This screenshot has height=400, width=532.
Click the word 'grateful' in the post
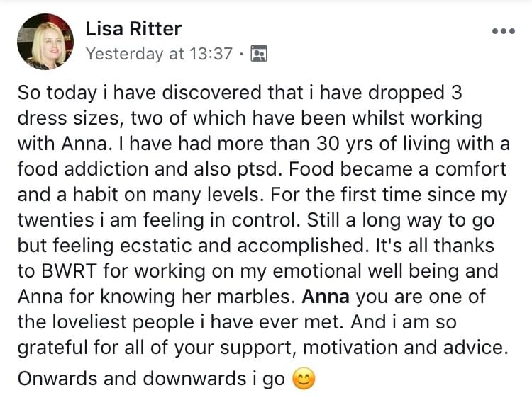pos(52,348)
